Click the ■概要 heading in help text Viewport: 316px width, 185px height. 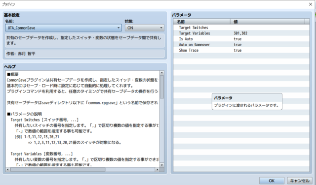[12, 74]
